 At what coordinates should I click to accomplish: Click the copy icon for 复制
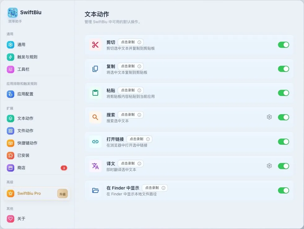(95, 69)
